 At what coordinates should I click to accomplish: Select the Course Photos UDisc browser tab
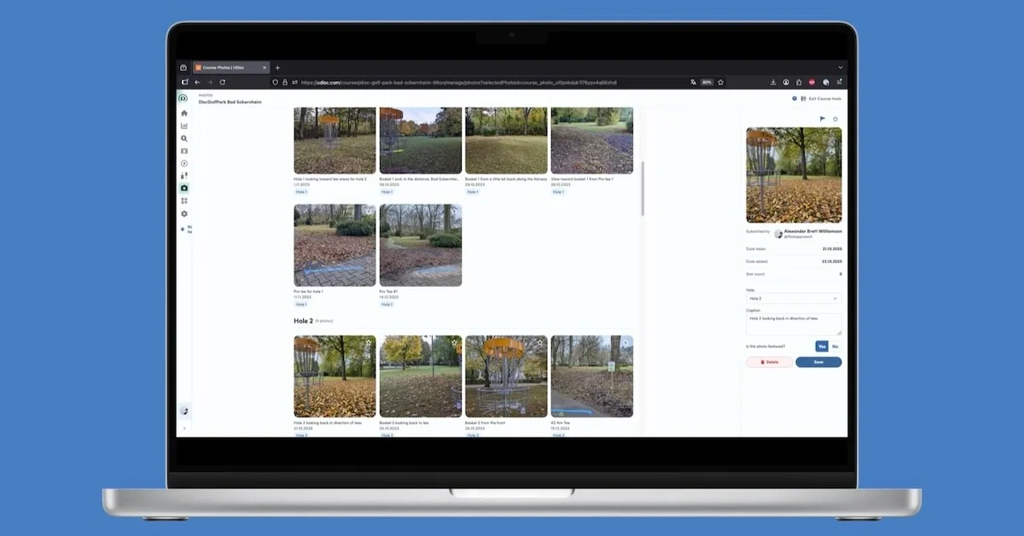click(x=224, y=67)
